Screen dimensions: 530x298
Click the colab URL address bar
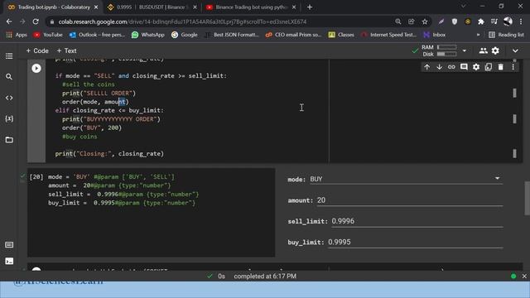182,22
